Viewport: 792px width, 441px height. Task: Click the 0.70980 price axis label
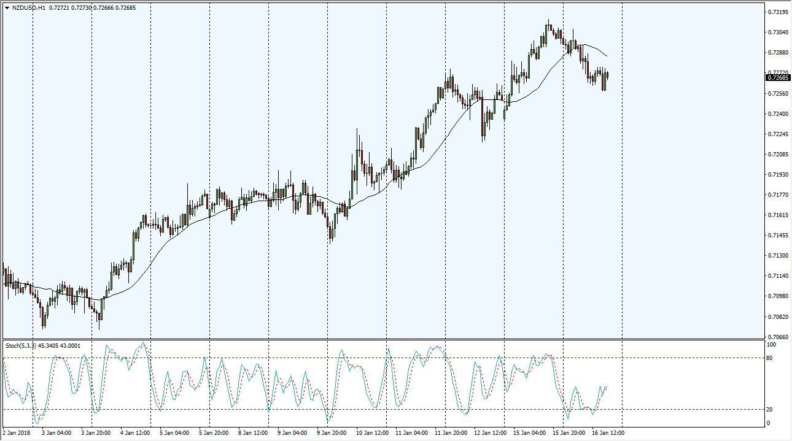(777, 296)
